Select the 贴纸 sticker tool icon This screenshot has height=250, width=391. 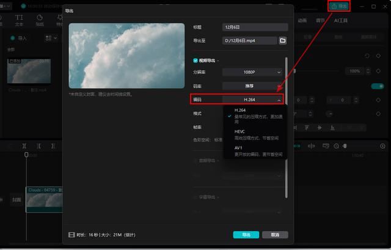point(40,21)
